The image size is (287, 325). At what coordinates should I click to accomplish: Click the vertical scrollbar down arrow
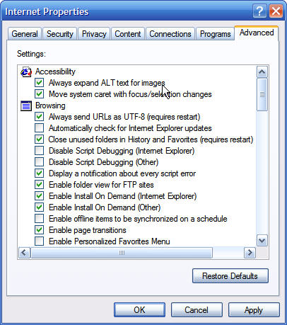pos(262,241)
